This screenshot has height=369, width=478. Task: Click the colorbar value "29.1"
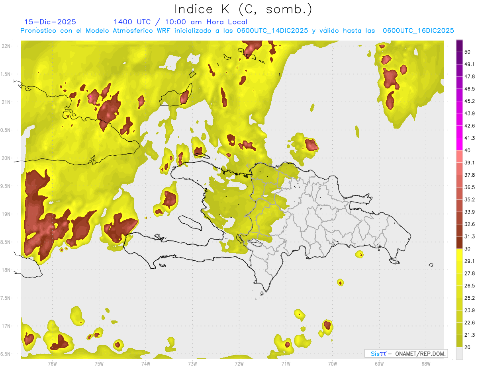[470, 261]
